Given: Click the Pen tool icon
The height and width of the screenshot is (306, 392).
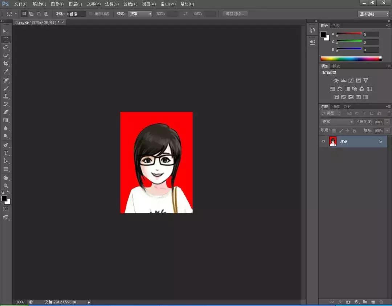Looking at the screenshot, I should point(6,145).
